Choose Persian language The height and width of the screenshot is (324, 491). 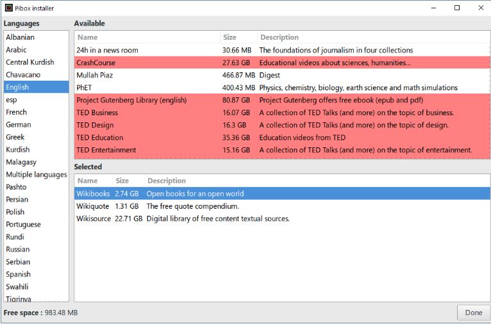37,200
